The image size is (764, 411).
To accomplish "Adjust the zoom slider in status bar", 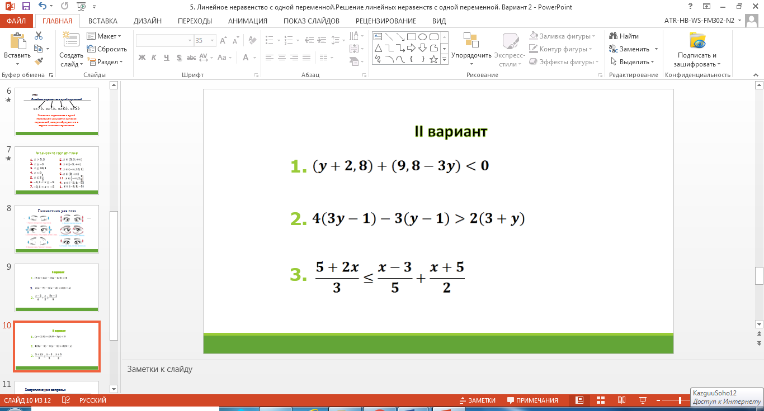I will 681,400.
